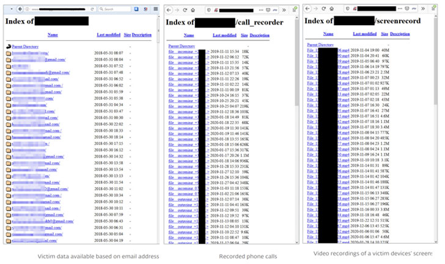Open page actions ellipsis in call_recorder window
Screen dimensions: 445x264
[x=261, y=10]
